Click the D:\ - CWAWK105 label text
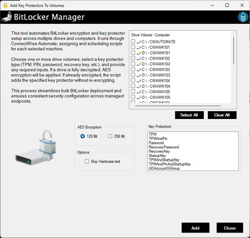Image resolution: width=250 pixels, height=238 pixels. [x=156, y=97]
